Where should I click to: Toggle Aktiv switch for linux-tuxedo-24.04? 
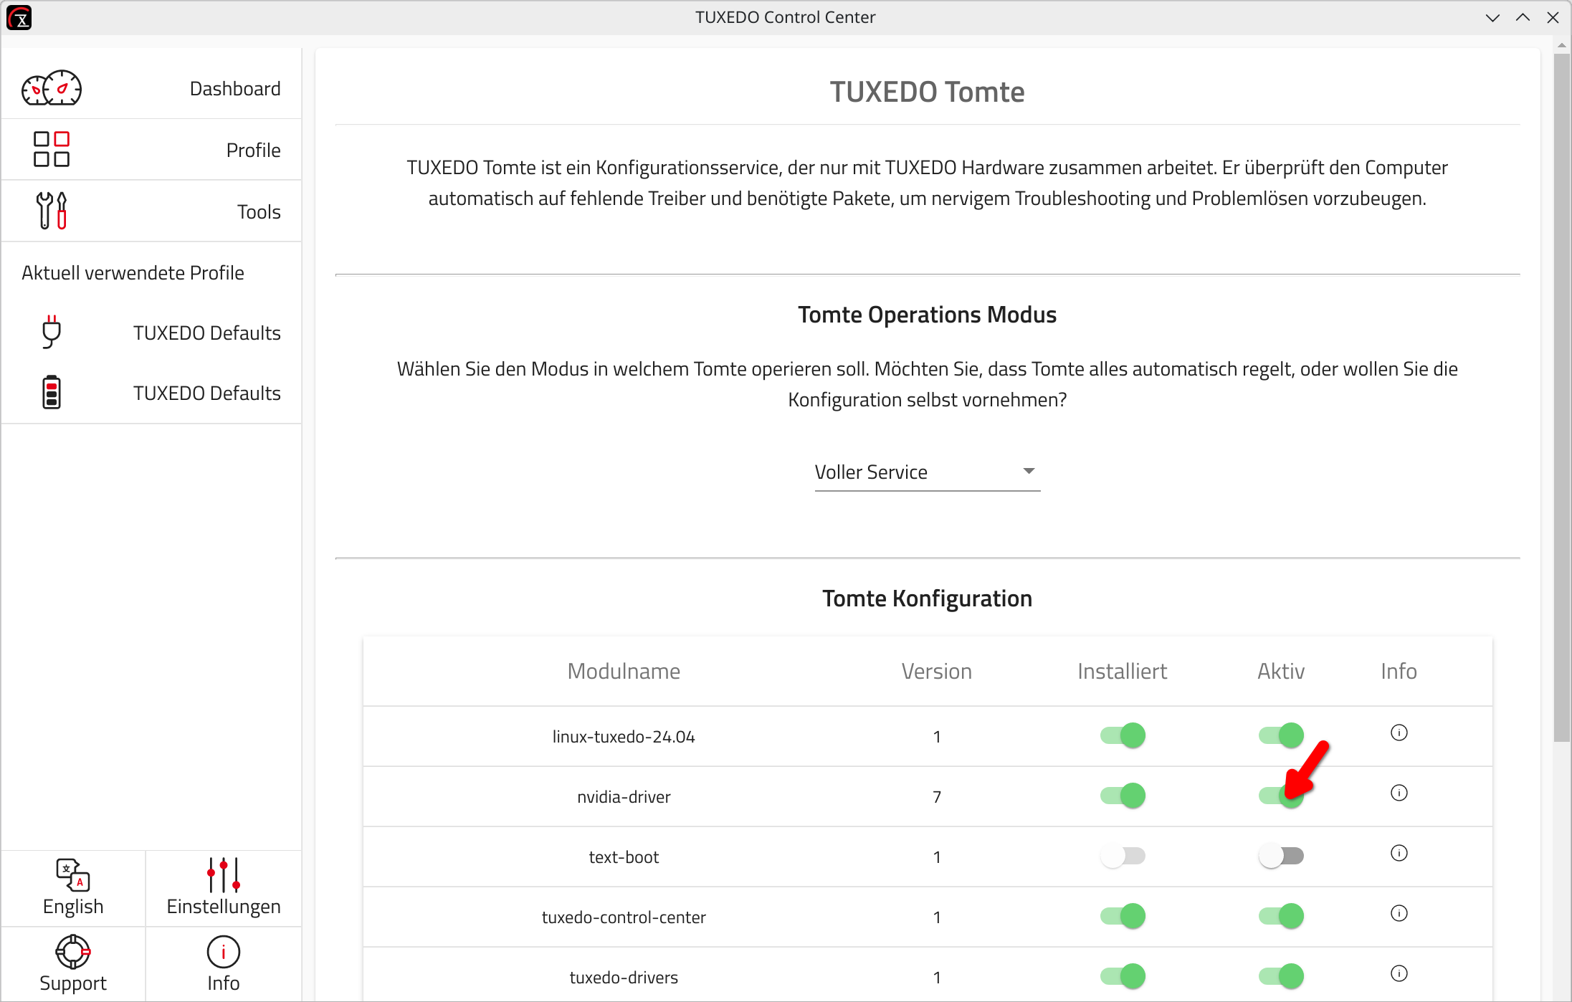click(1281, 735)
